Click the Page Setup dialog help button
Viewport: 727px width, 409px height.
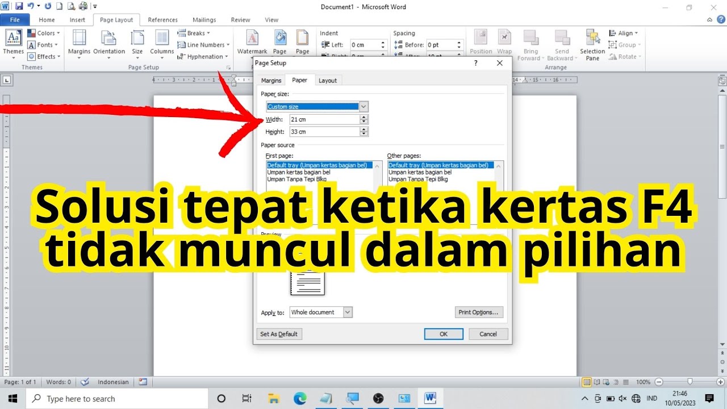click(476, 63)
